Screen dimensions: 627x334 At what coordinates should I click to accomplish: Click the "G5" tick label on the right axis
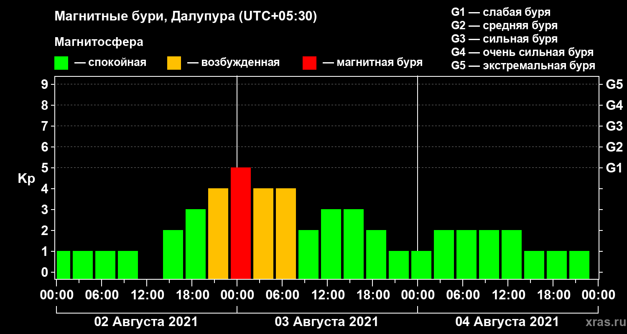pos(614,84)
